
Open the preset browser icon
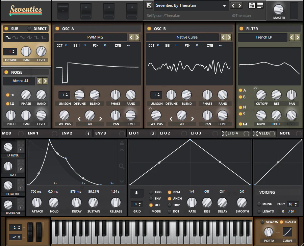252,5
